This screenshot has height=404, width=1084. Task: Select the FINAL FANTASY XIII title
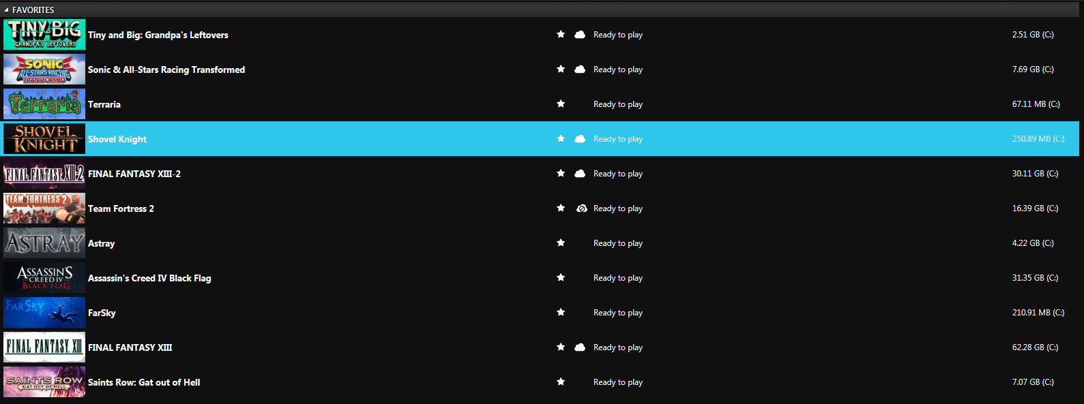pyautogui.click(x=130, y=347)
